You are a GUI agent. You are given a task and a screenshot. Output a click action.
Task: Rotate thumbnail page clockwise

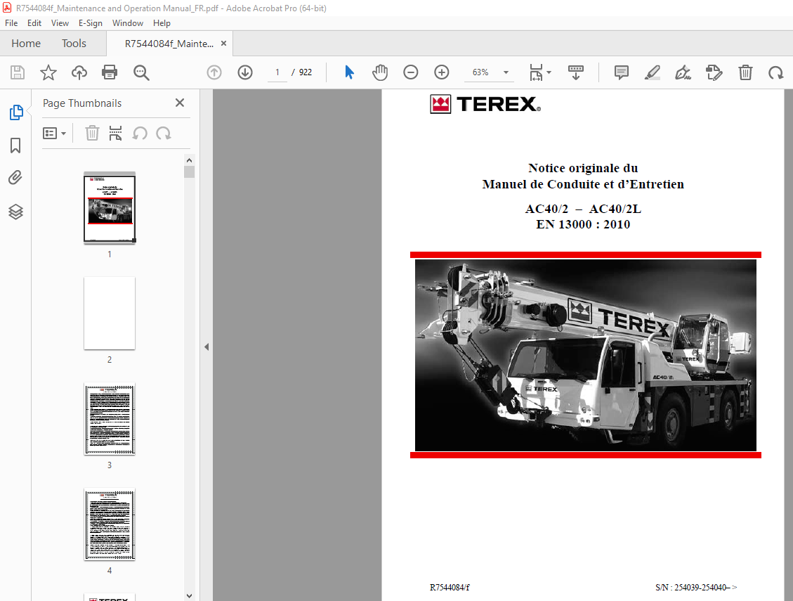click(x=164, y=133)
